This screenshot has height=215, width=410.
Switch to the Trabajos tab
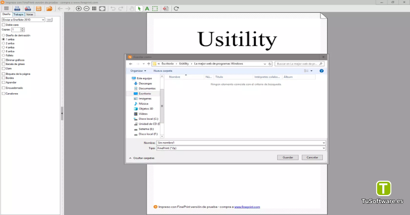(x=18, y=14)
